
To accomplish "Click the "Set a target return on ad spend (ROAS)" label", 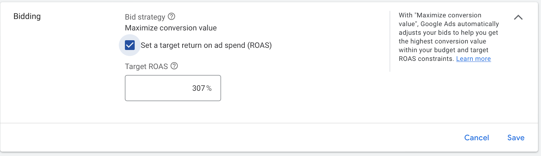I will (206, 45).
